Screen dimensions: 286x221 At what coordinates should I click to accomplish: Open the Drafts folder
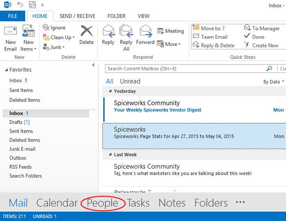[20, 122]
